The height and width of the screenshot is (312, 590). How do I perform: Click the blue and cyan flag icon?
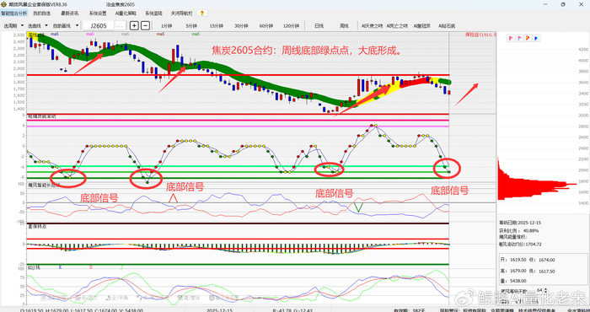pos(537,38)
